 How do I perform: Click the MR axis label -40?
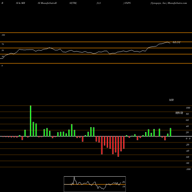(x=187, y=151)
